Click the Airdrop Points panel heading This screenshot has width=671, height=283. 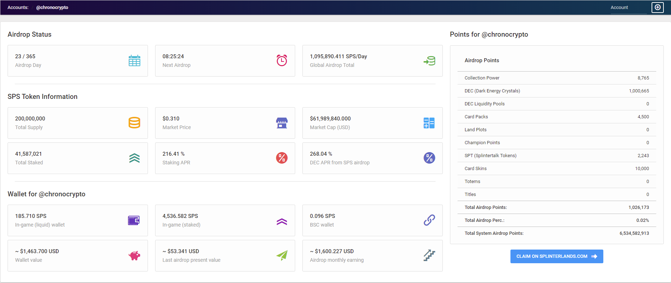[482, 60]
